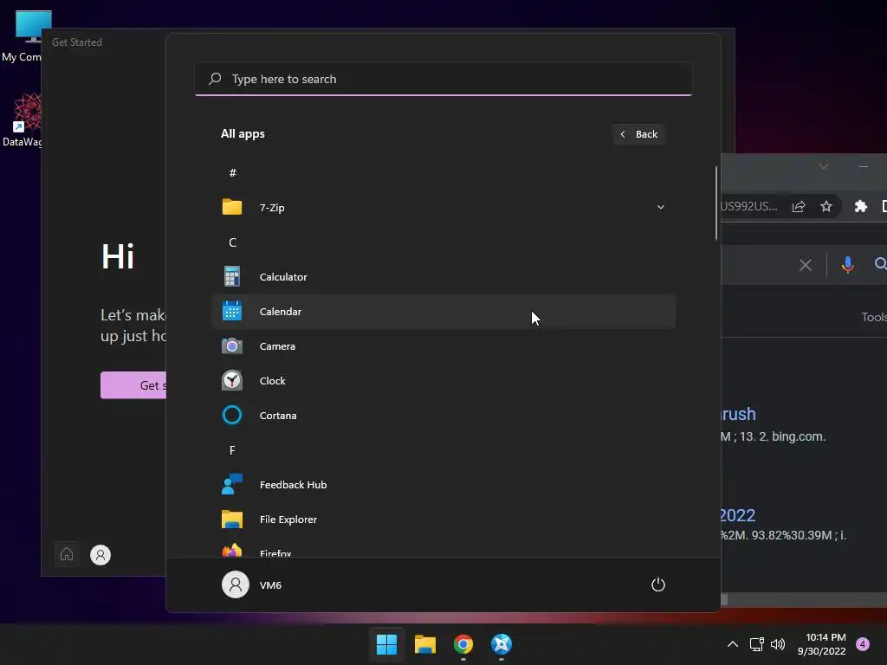Screen dimensions: 887x665
Task: Click the 'Type here to search' field
Action: (x=443, y=79)
